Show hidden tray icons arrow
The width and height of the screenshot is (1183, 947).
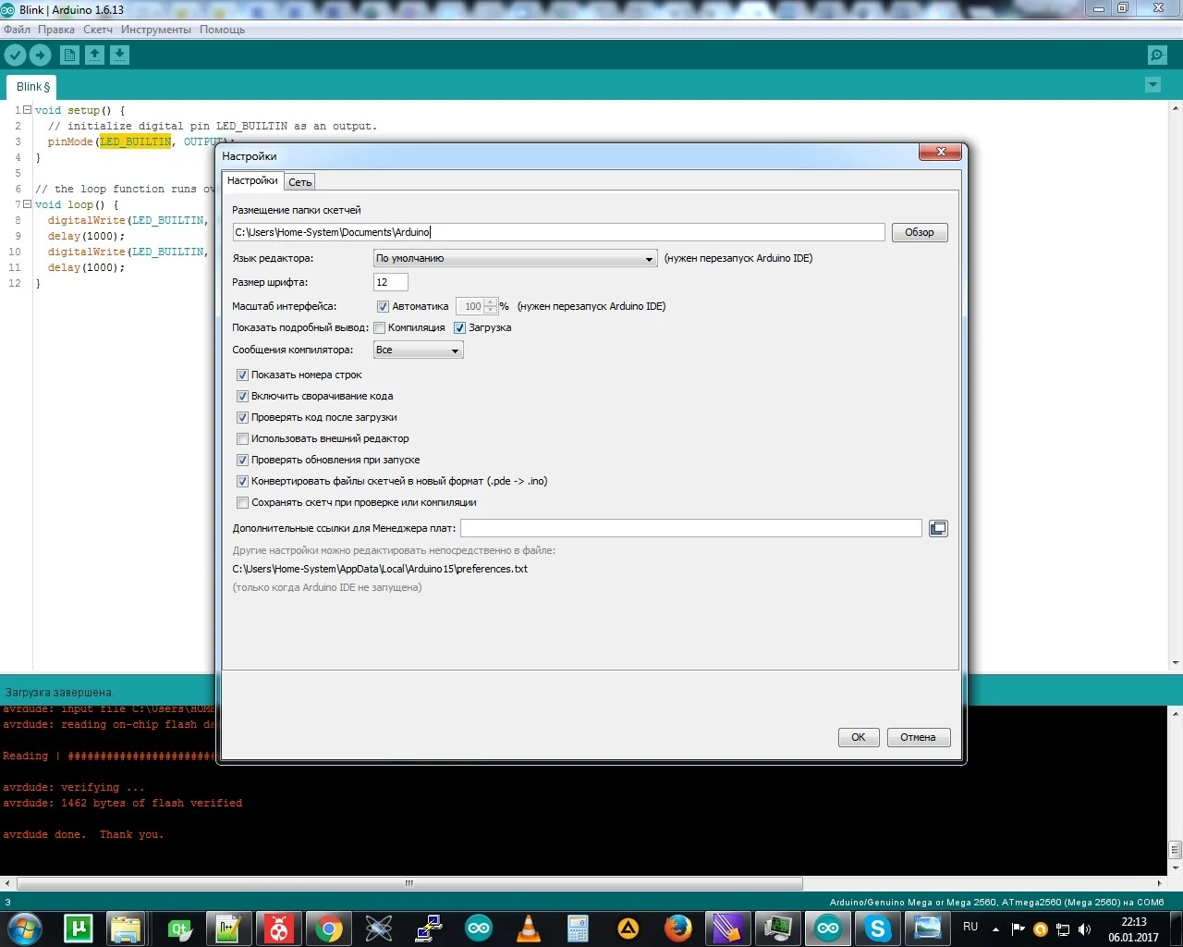pos(995,929)
